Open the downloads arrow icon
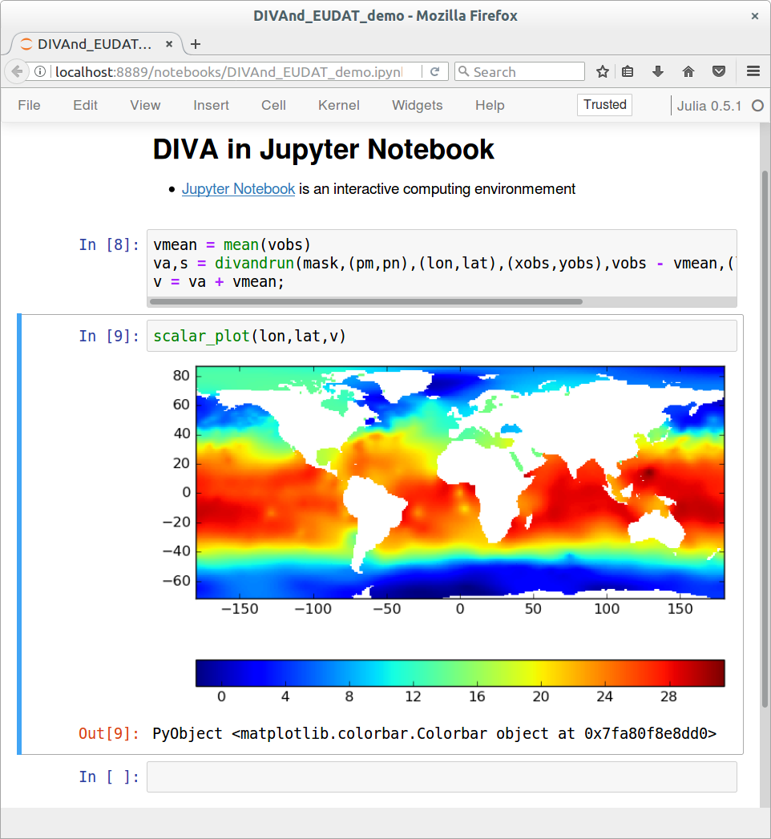771x839 pixels. click(658, 72)
